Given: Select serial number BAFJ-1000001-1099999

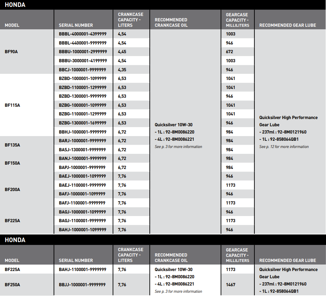Looking at the screenshot, I should pos(82,194).
